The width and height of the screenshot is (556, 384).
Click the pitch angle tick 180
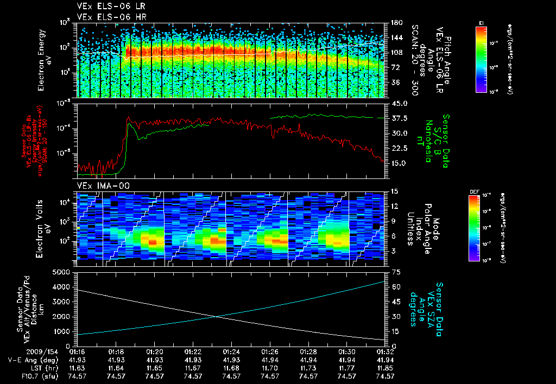pos(396,23)
